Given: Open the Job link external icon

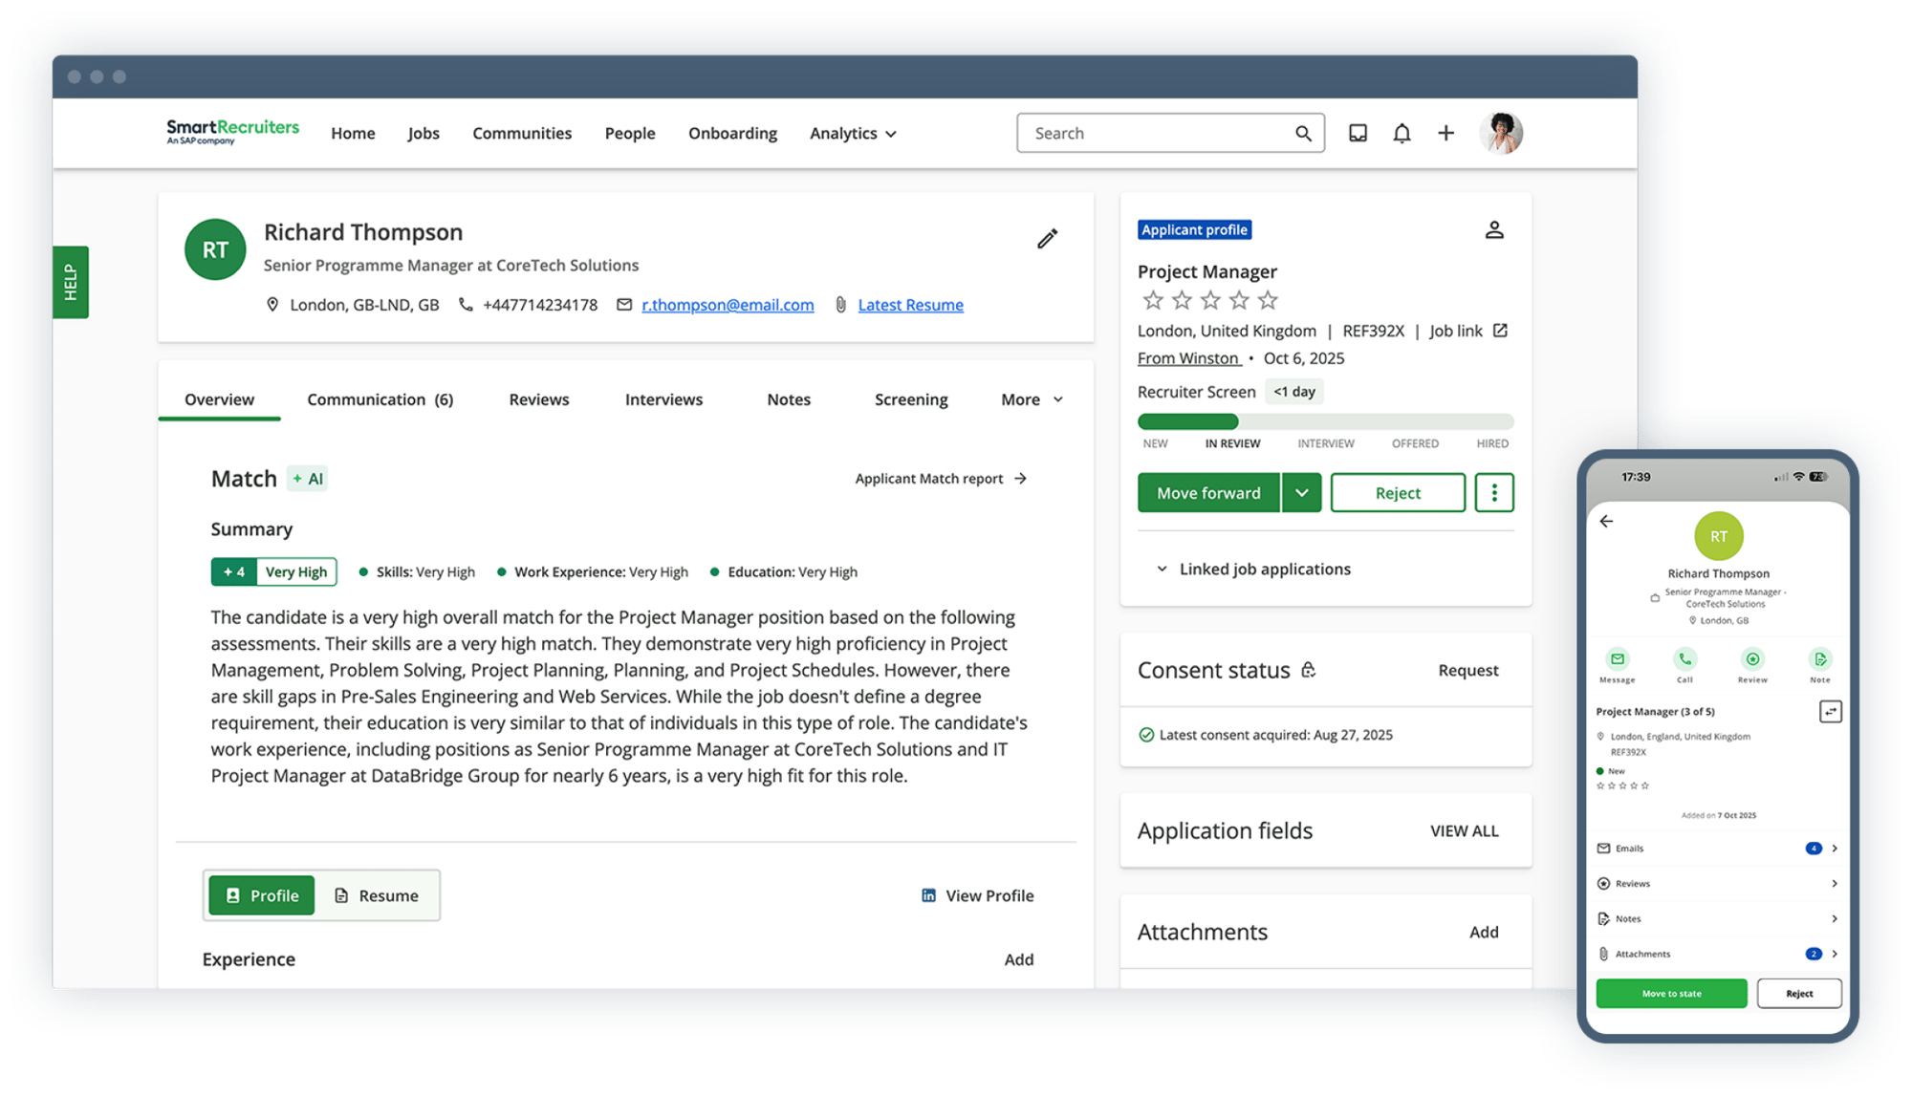Looking at the screenshot, I should tap(1500, 331).
